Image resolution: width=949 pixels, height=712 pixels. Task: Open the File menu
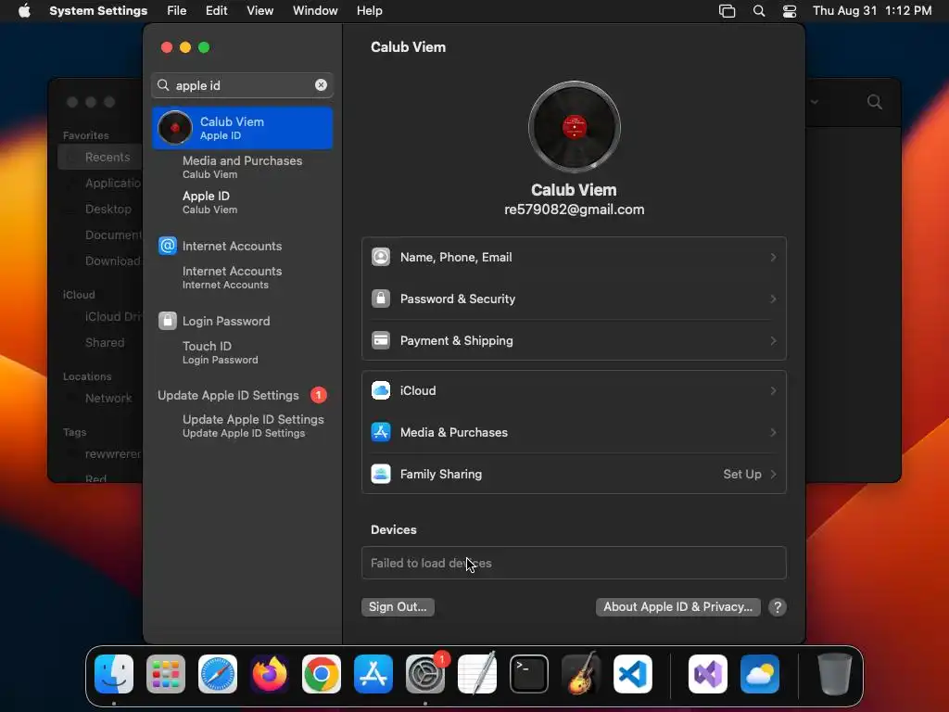tap(177, 11)
